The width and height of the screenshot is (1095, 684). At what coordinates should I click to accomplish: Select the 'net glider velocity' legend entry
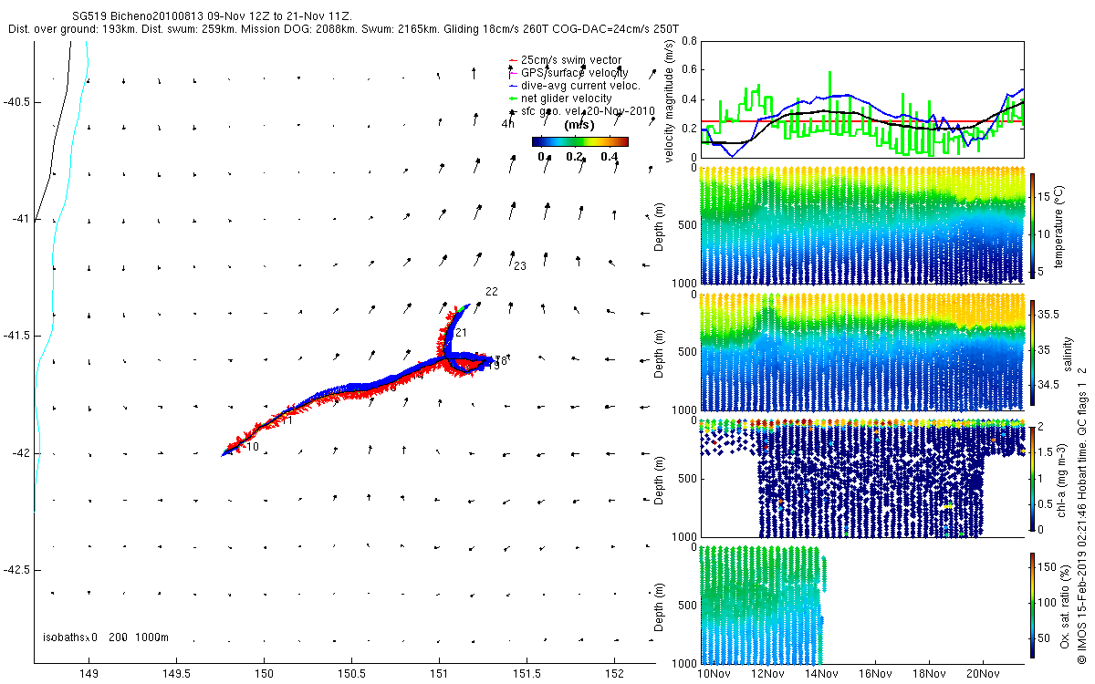(566, 98)
